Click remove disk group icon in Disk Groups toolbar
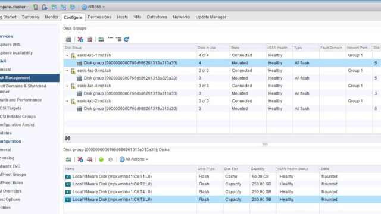The width and height of the screenshot is (381, 214). (80, 39)
